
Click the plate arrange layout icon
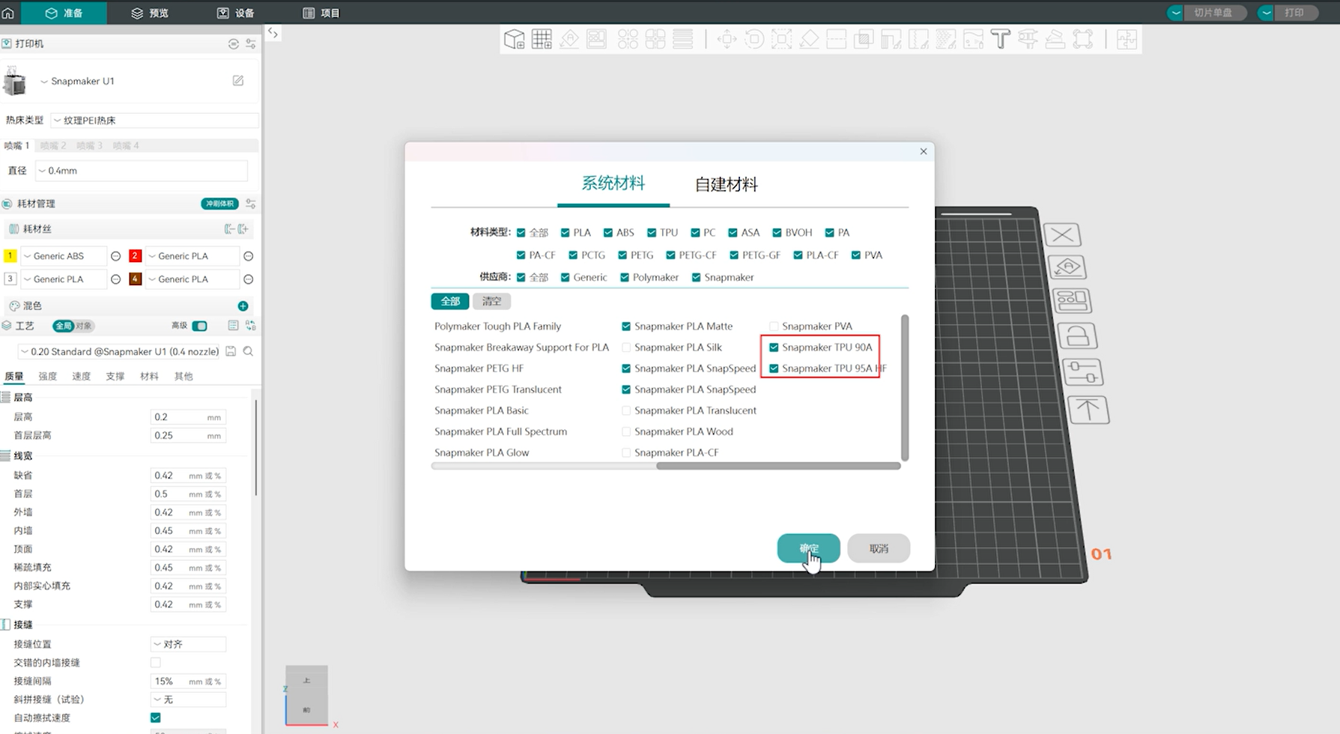1072,301
